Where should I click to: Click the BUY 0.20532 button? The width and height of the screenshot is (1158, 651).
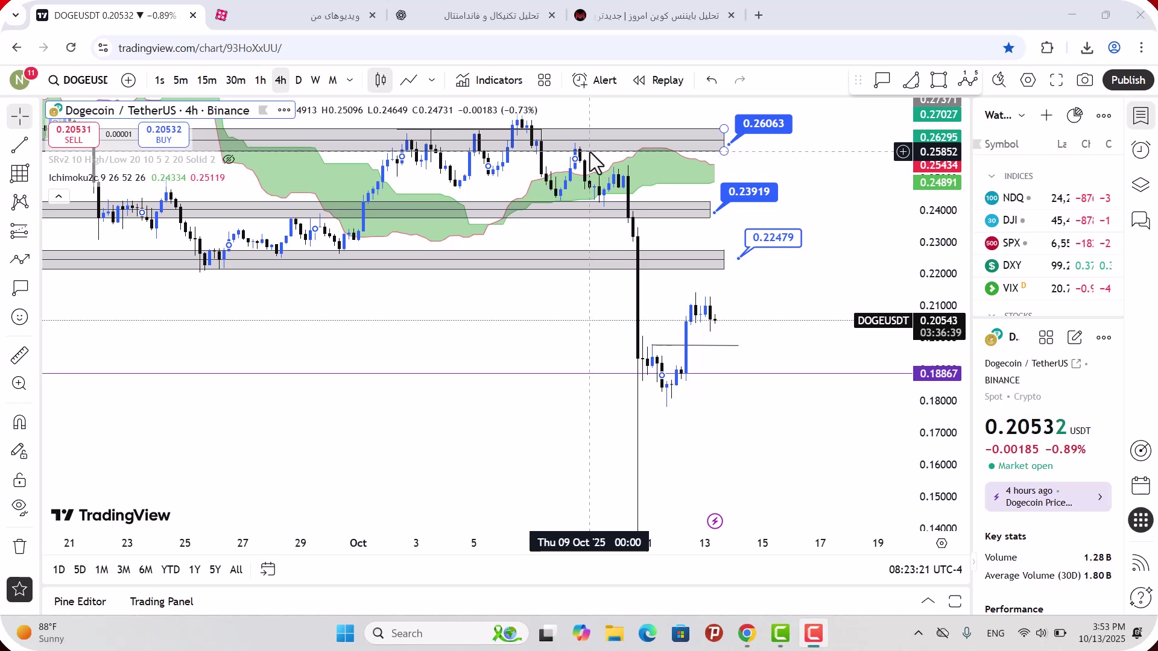coord(163,134)
